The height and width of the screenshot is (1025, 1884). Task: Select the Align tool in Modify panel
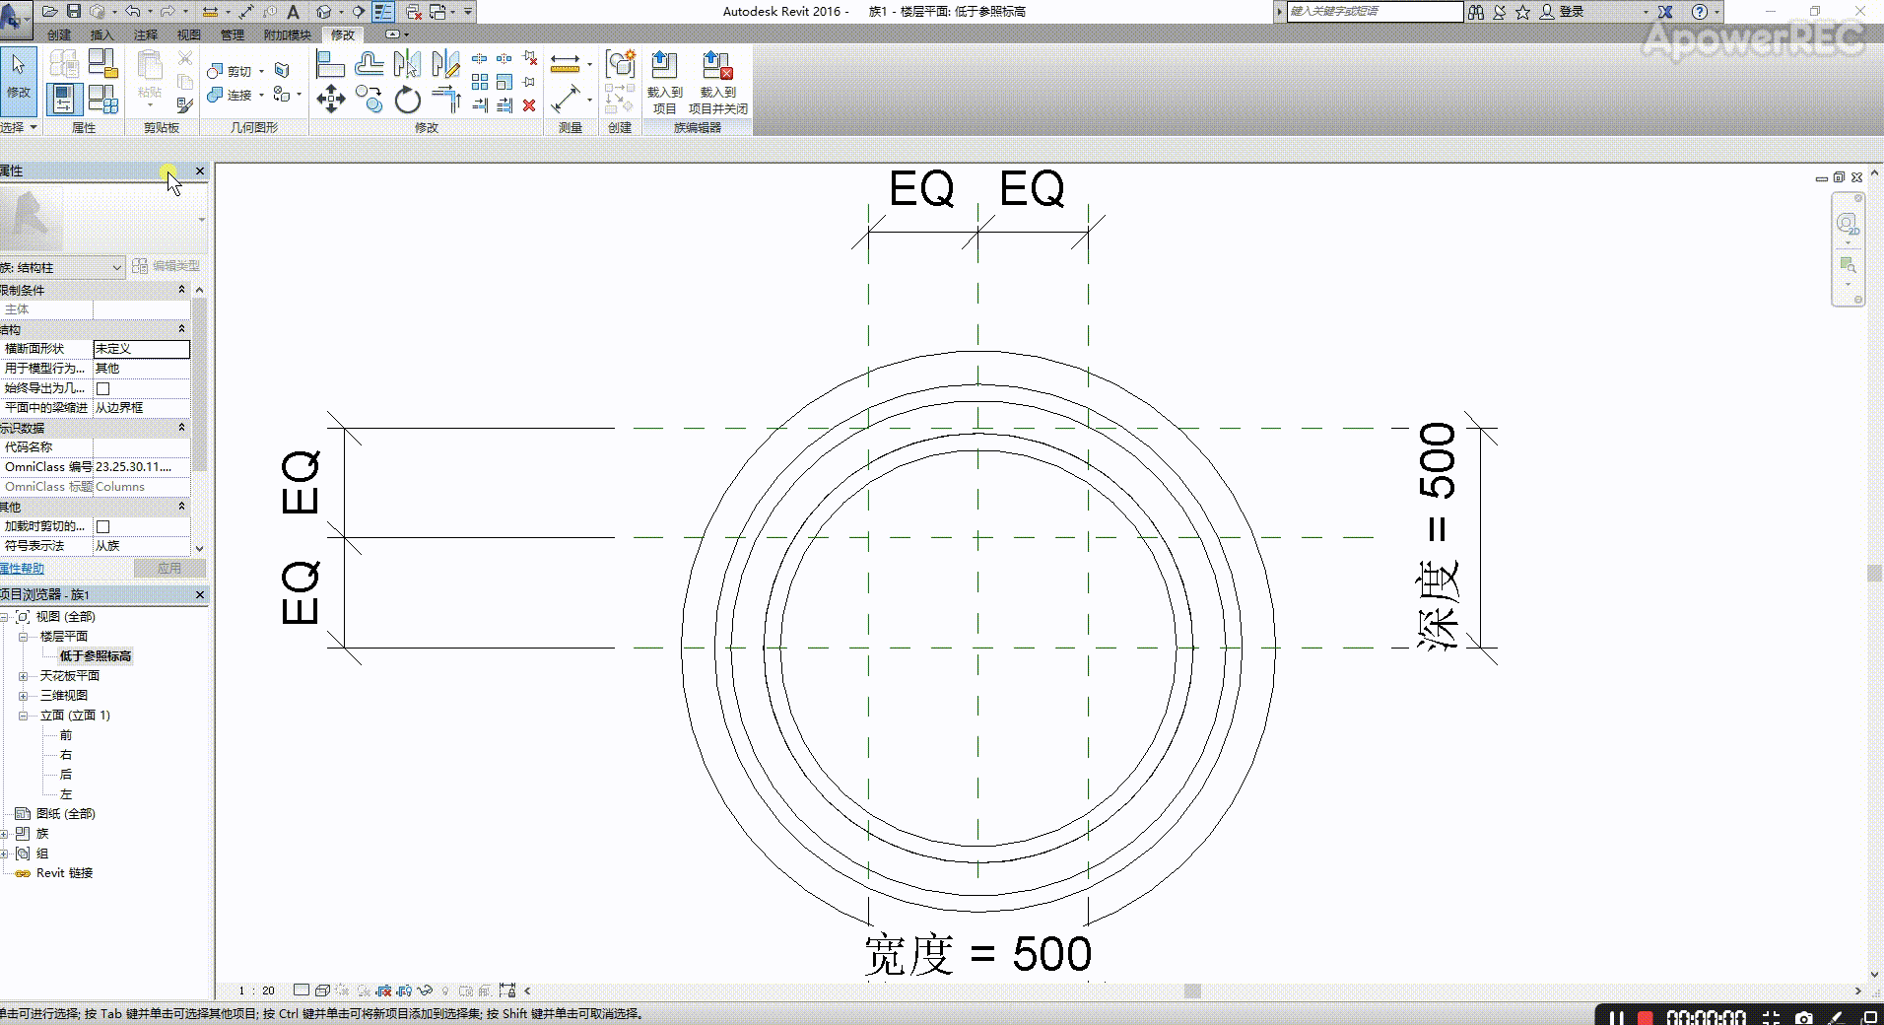click(330, 64)
